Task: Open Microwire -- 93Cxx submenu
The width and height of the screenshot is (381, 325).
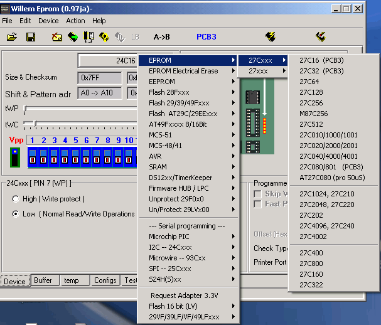Action: pyautogui.click(x=188, y=258)
